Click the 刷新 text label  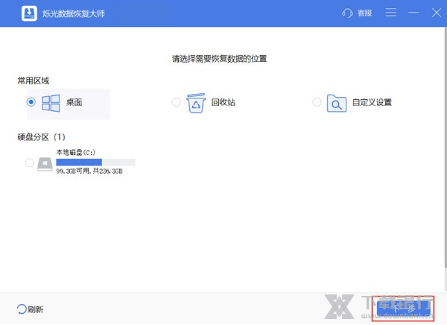tap(35, 309)
